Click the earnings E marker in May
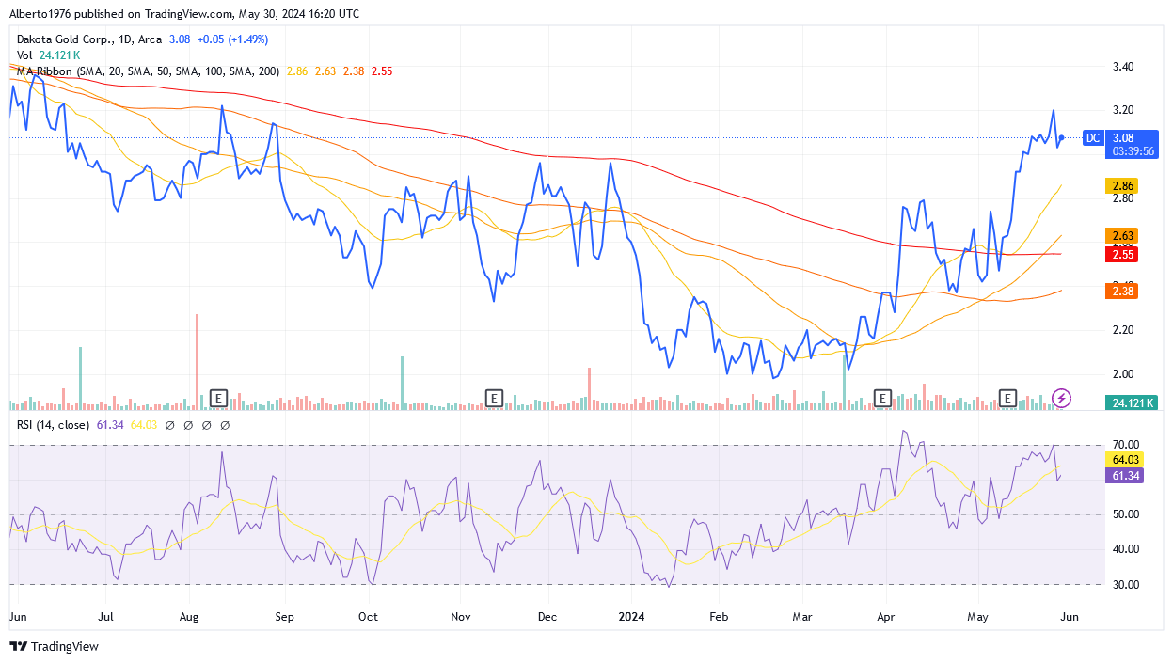The image size is (1173, 663). 1008,398
